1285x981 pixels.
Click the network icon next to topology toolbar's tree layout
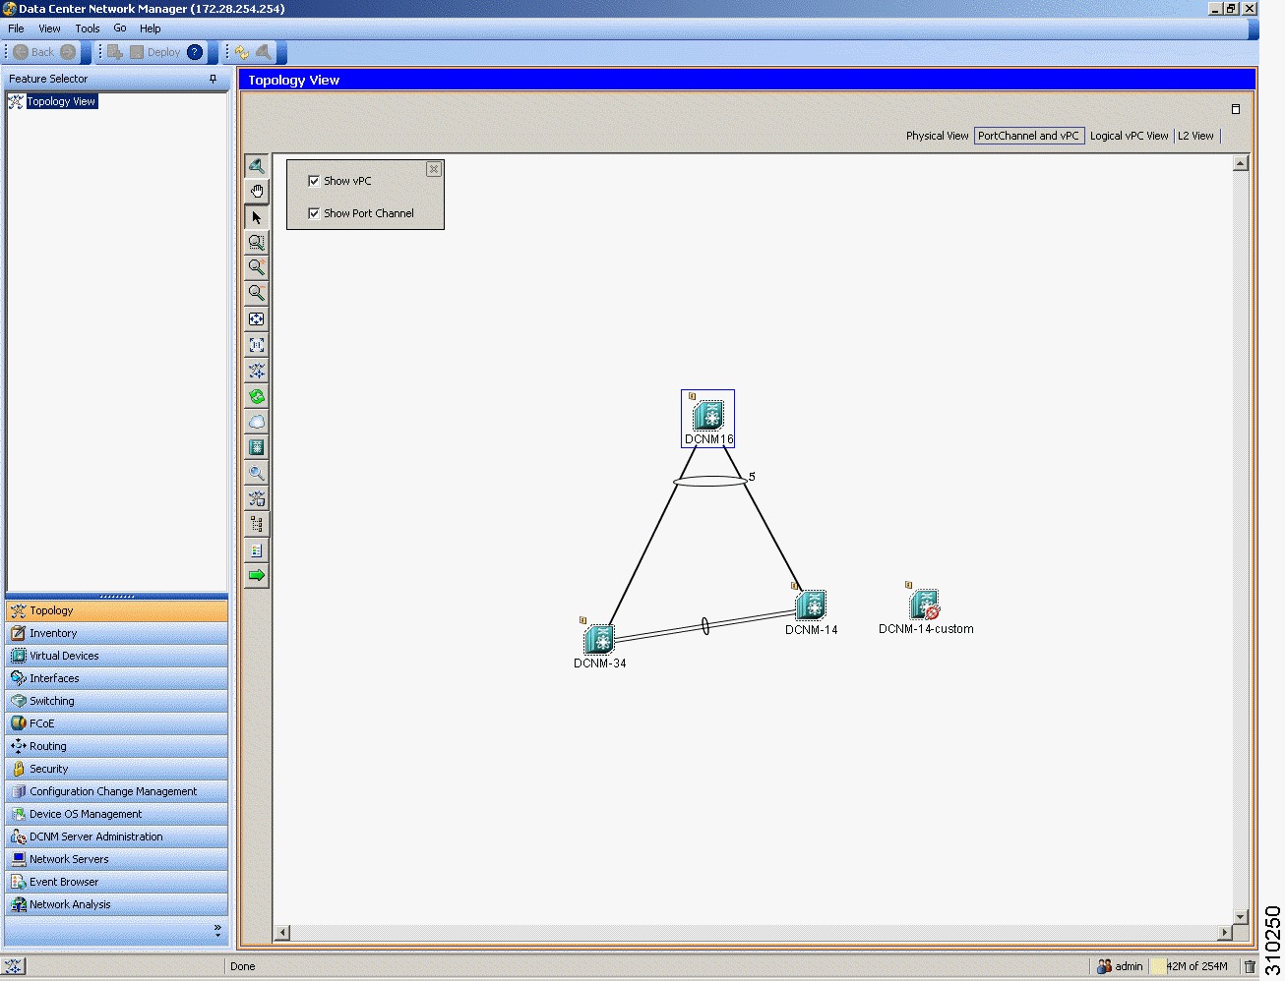coord(257,498)
